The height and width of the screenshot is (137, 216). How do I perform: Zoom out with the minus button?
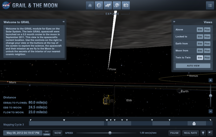pyautogui.click(x=211, y=111)
